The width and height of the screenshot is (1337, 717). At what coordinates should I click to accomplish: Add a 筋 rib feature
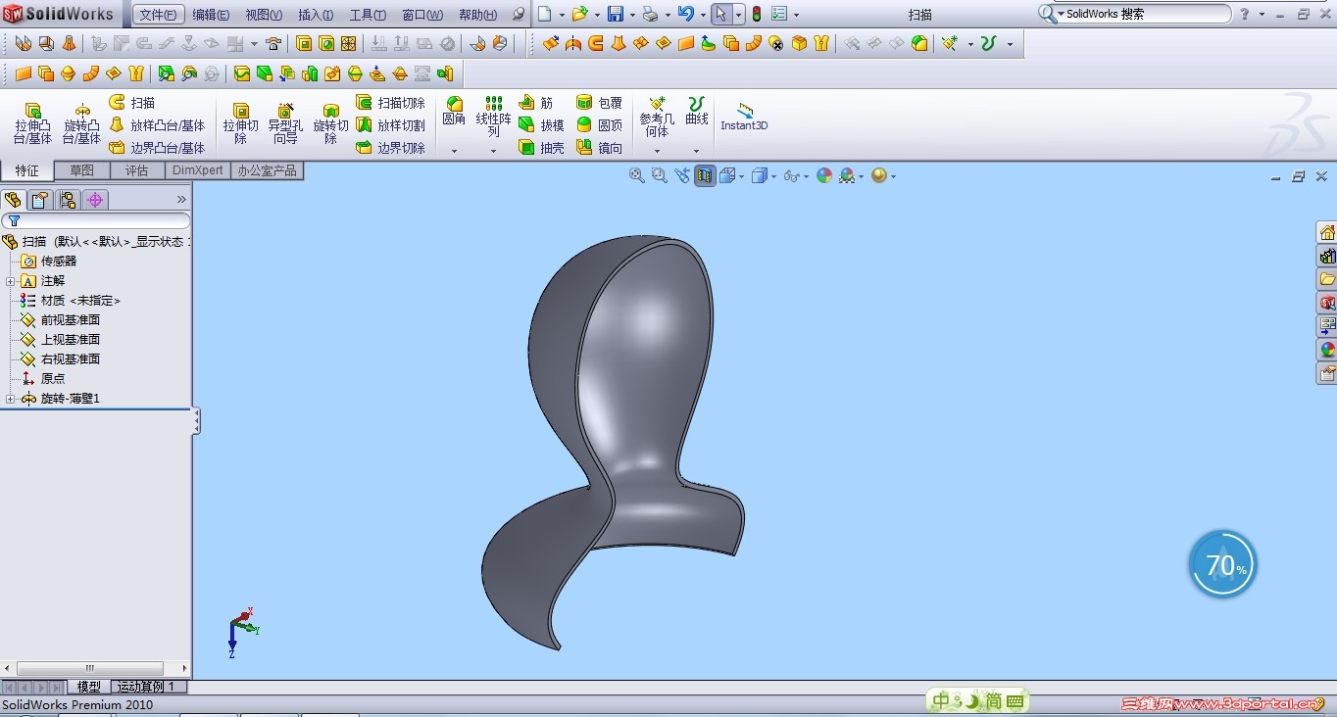pos(536,103)
